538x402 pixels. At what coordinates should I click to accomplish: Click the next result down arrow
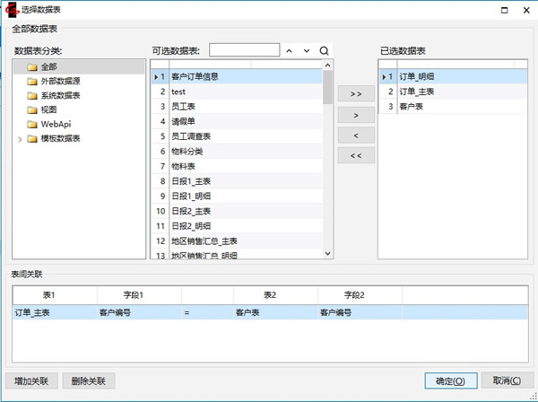coord(307,50)
